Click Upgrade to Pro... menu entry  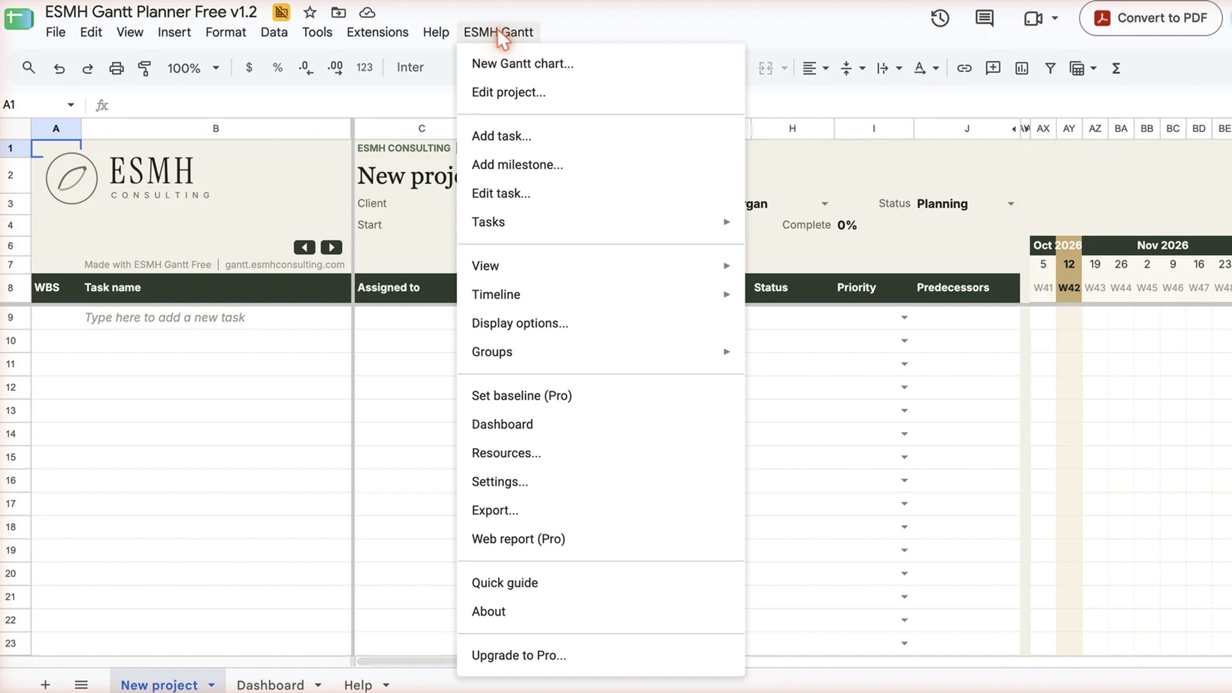(601, 655)
